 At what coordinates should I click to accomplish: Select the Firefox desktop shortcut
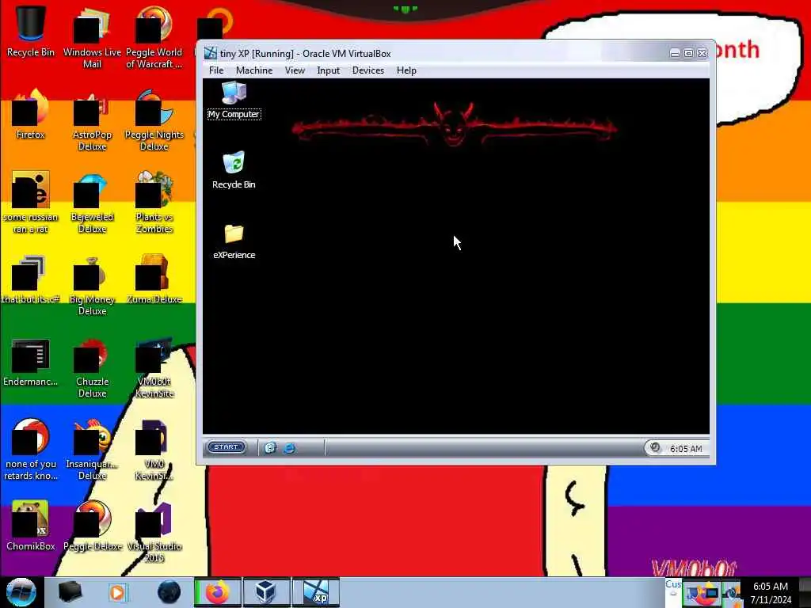tap(31, 115)
